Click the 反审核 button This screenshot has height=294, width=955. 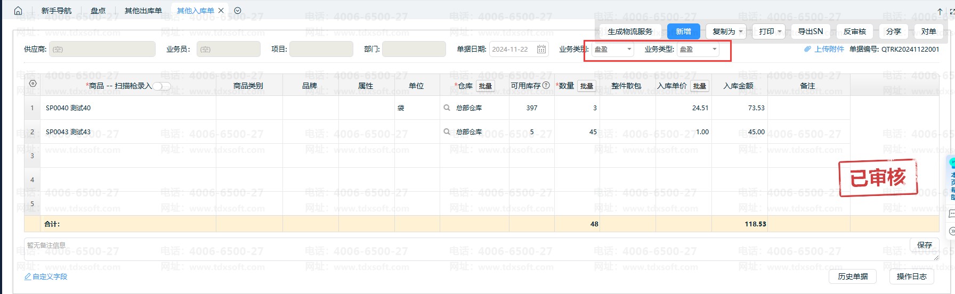[854, 31]
